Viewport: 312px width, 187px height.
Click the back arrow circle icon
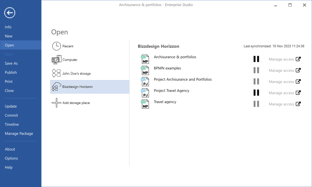pyautogui.click(x=10, y=13)
